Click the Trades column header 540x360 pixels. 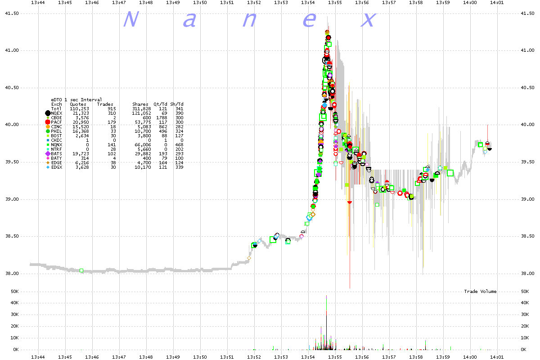pos(105,104)
